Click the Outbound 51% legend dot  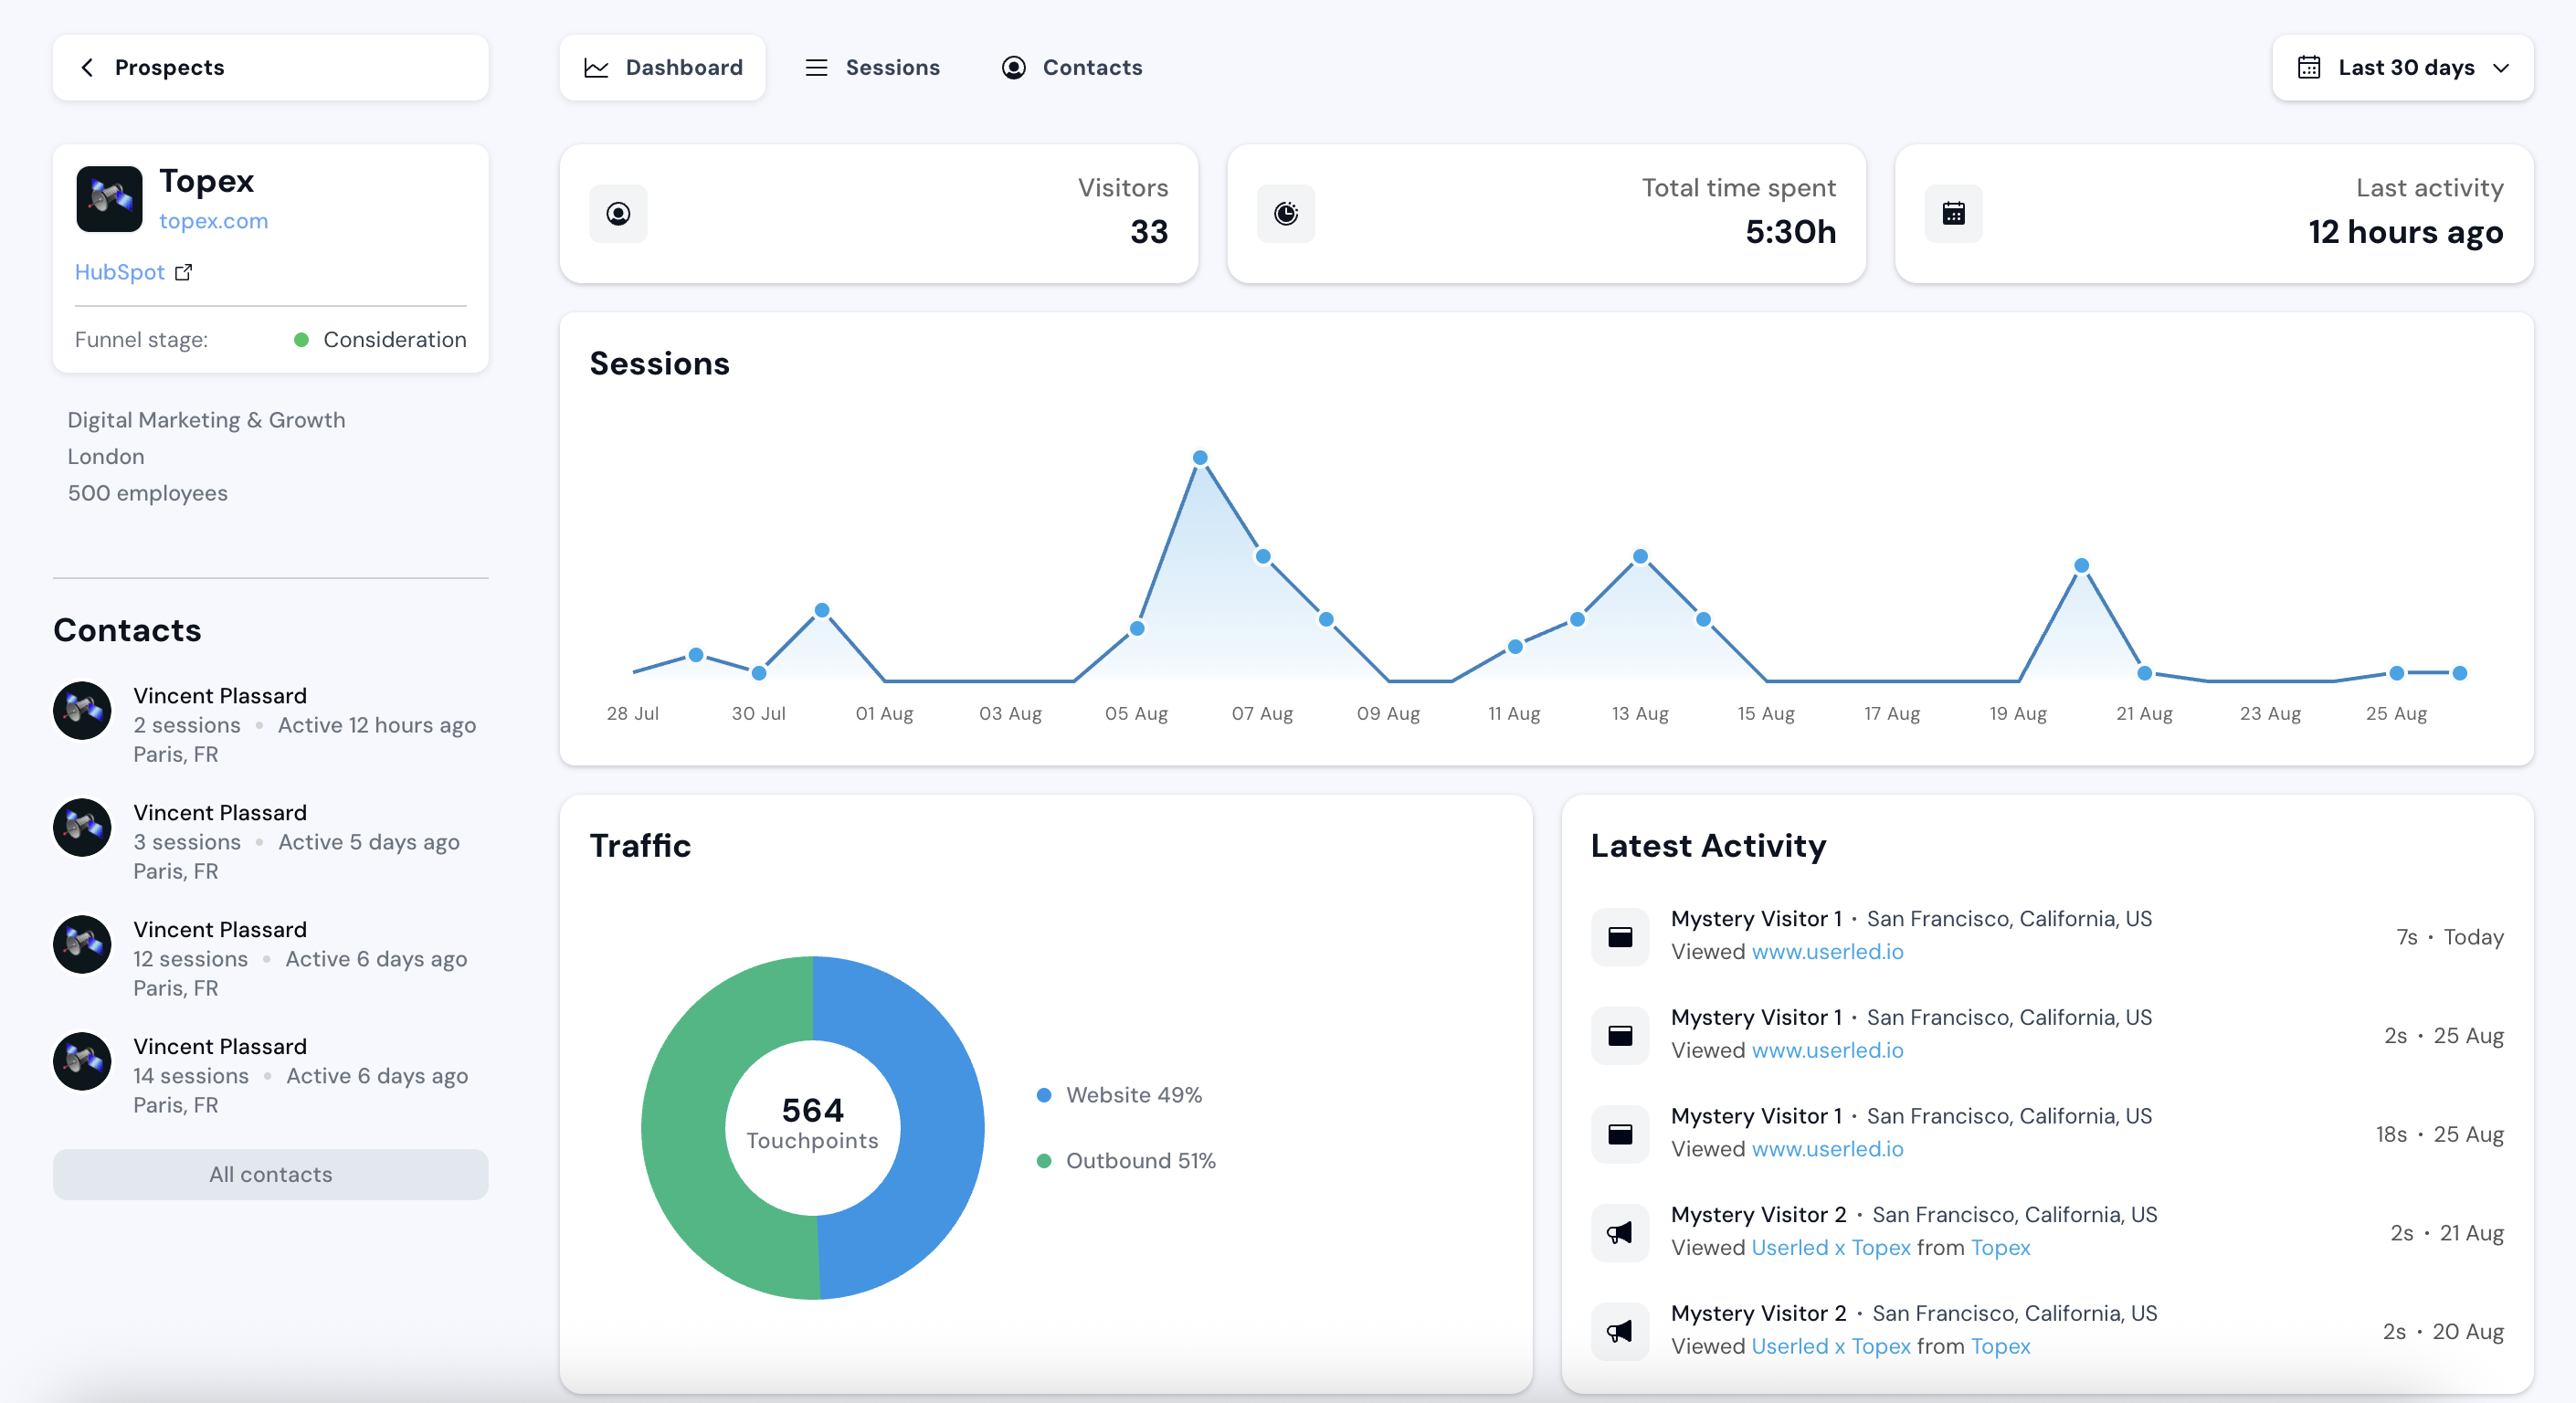(x=1044, y=1161)
